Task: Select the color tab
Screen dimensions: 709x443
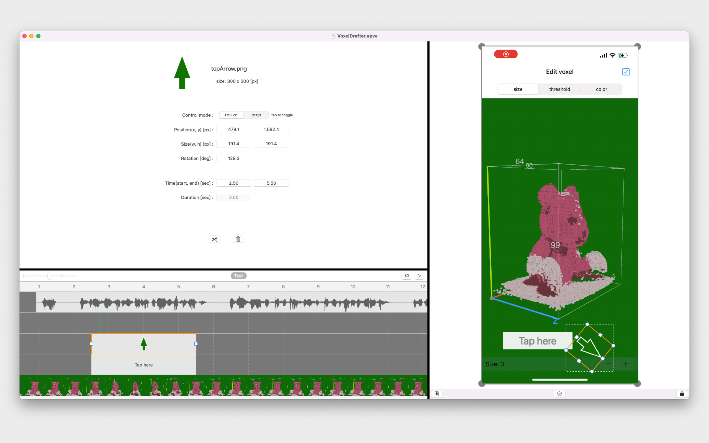Action: [601, 89]
